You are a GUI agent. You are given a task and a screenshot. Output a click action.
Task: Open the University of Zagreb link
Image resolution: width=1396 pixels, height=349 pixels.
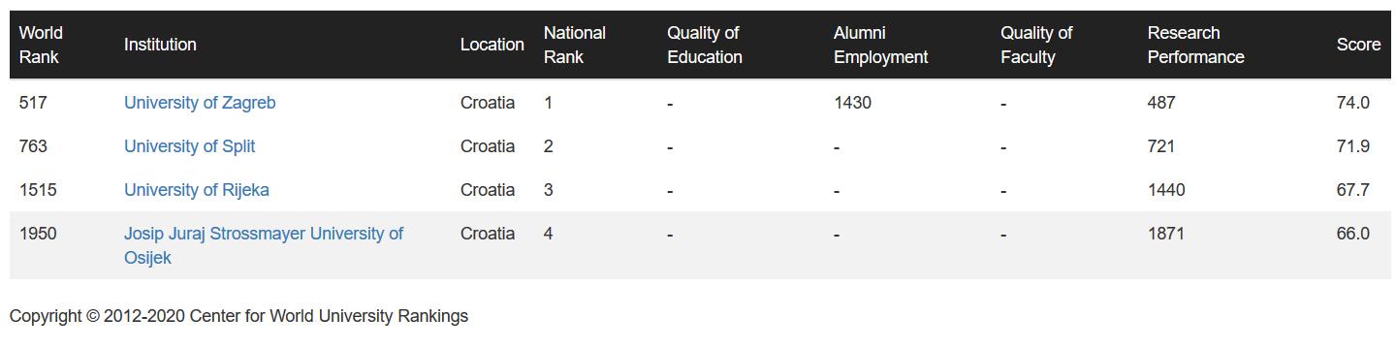pyautogui.click(x=200, y=103)
